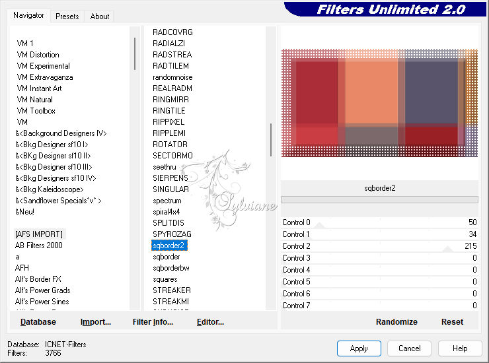Reset the filter controls
Viewport: 489px width, 363px height.
[452, 322]
